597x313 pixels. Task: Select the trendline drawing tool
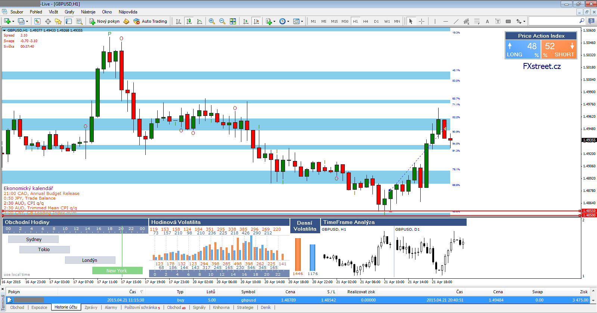[456, 21]
